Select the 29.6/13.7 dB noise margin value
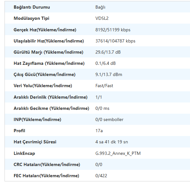This screenshot has width=190, height=182. (x=108, y=52)
